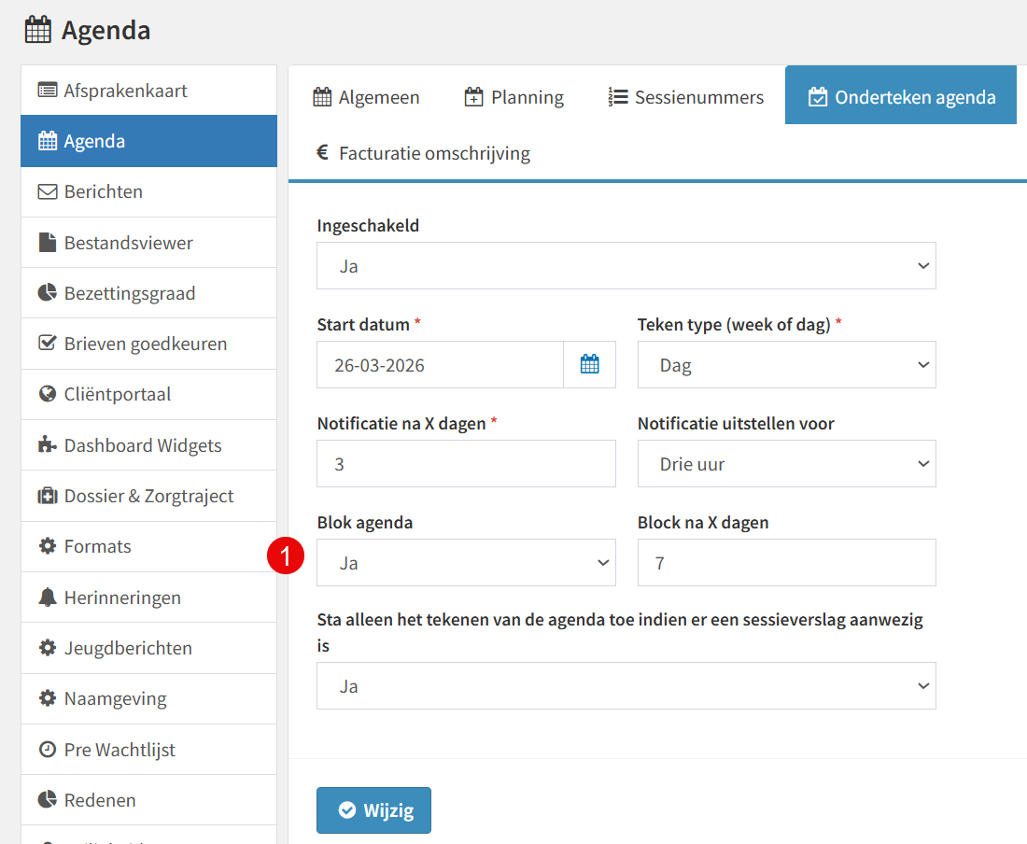Click the Dossier & Zorgtraject medkit icon
Image resolution: width=1027 pixels, height=844 pixels.
coord(48,496)
